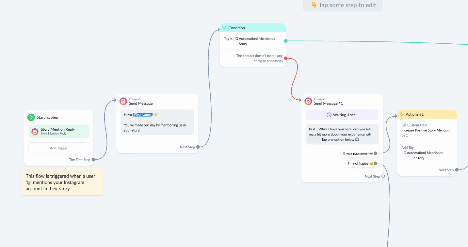Click Instagram icon on Send Message #1
Viewport: 468px width, 247px height.
(x=308, y=101)
